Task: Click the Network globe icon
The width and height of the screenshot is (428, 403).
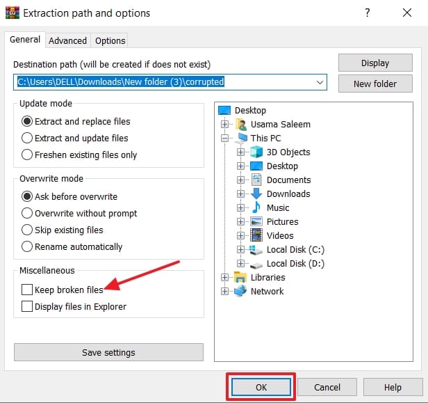Action: coord(240,291)
